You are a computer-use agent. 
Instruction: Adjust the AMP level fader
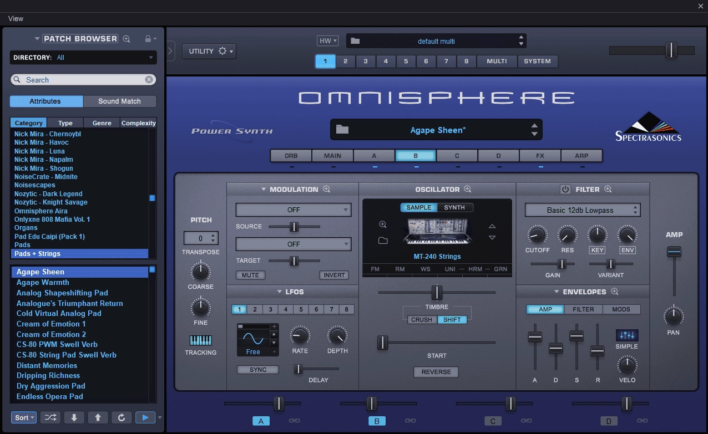click(x=674, y=252)
